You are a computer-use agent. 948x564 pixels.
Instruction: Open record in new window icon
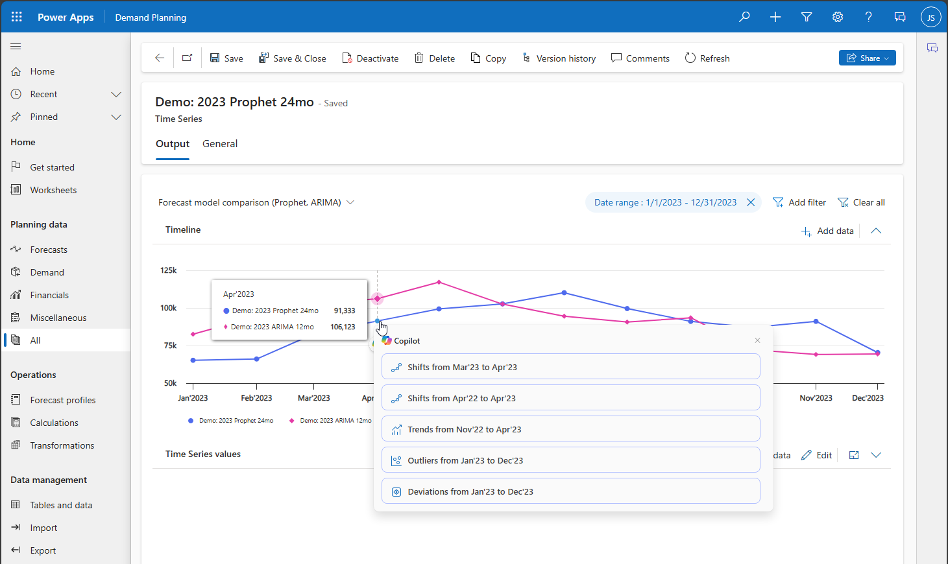click(188, 58)
